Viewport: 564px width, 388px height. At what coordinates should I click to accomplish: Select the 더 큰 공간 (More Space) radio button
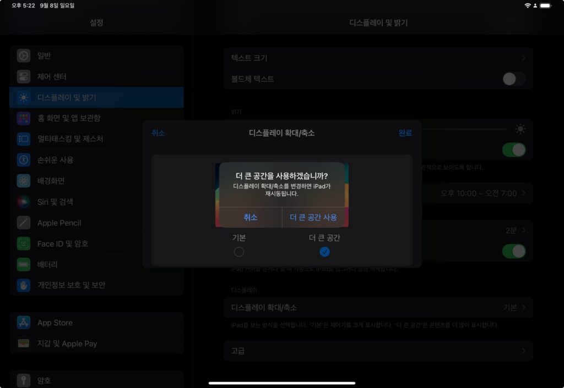click(324, 252)
